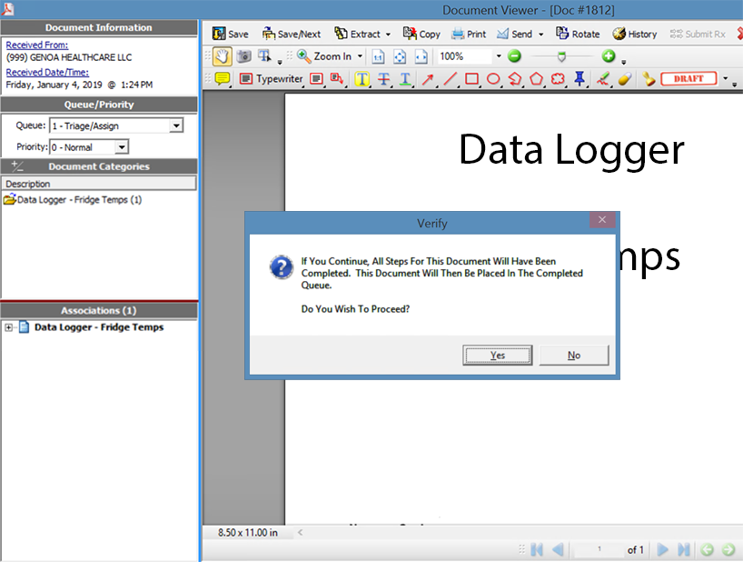Click the Received From link
Image resolution: width=743 pixels, height=562 pixels.
(x=37, y=45)
